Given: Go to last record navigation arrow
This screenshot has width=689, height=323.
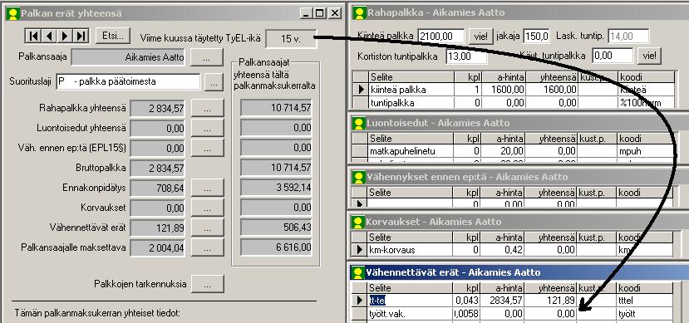Looking at the screenshot, I should 81,36.
